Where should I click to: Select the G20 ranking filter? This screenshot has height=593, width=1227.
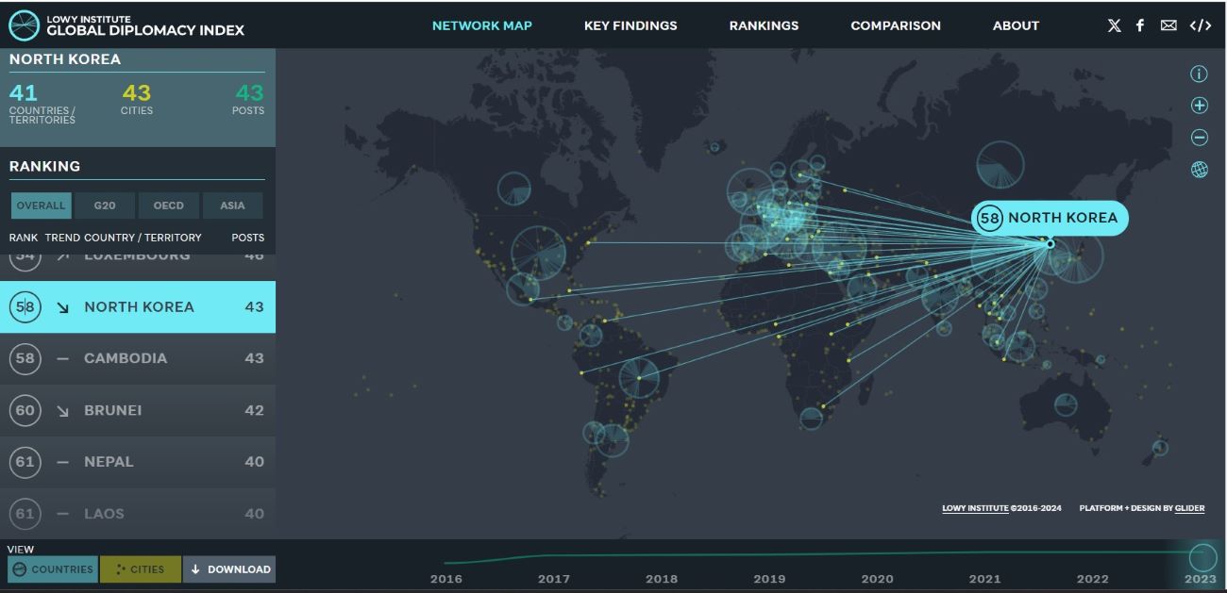tap(105, 206)
